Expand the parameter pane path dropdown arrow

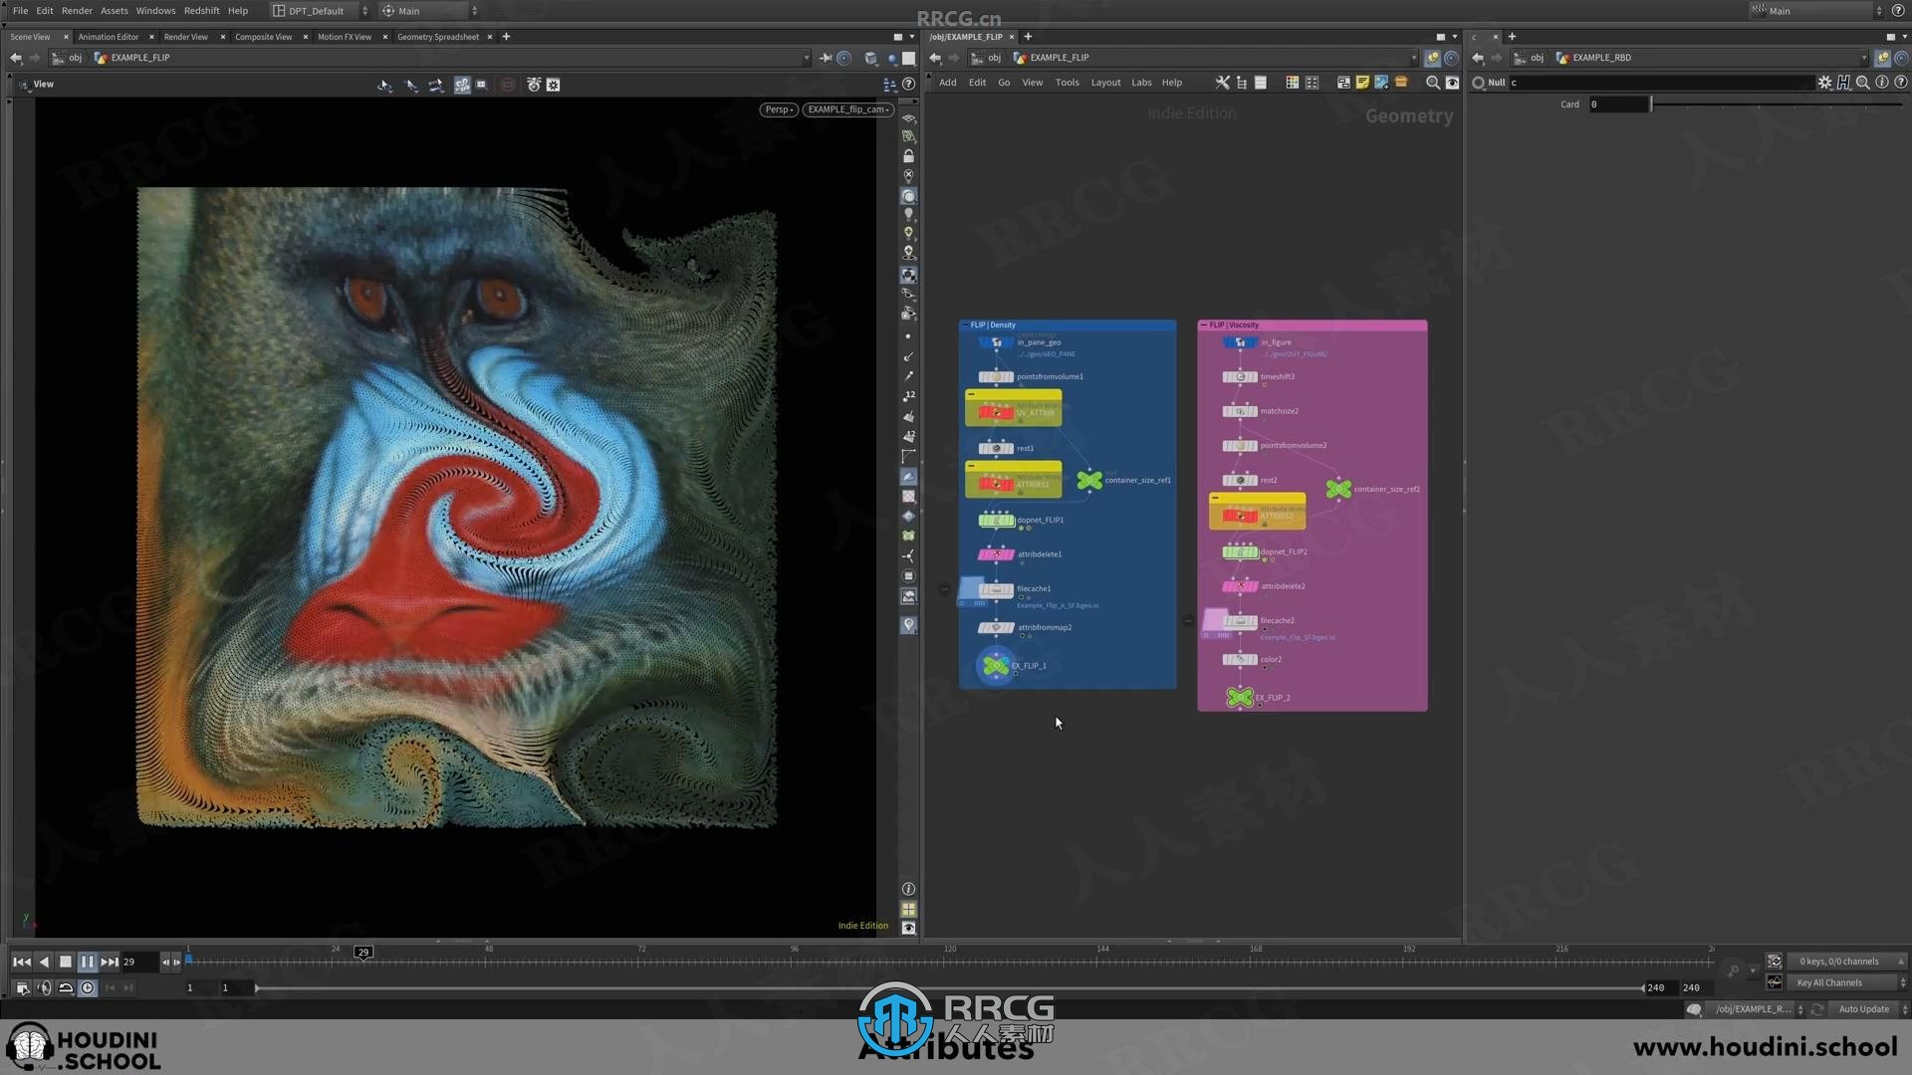pos(1863,58)
